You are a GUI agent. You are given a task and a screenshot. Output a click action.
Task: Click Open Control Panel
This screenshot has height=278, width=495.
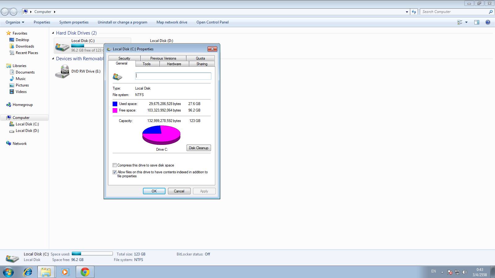click(213, 22)
